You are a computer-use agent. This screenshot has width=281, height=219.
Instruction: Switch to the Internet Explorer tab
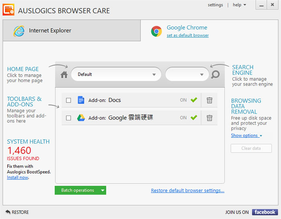71,31
